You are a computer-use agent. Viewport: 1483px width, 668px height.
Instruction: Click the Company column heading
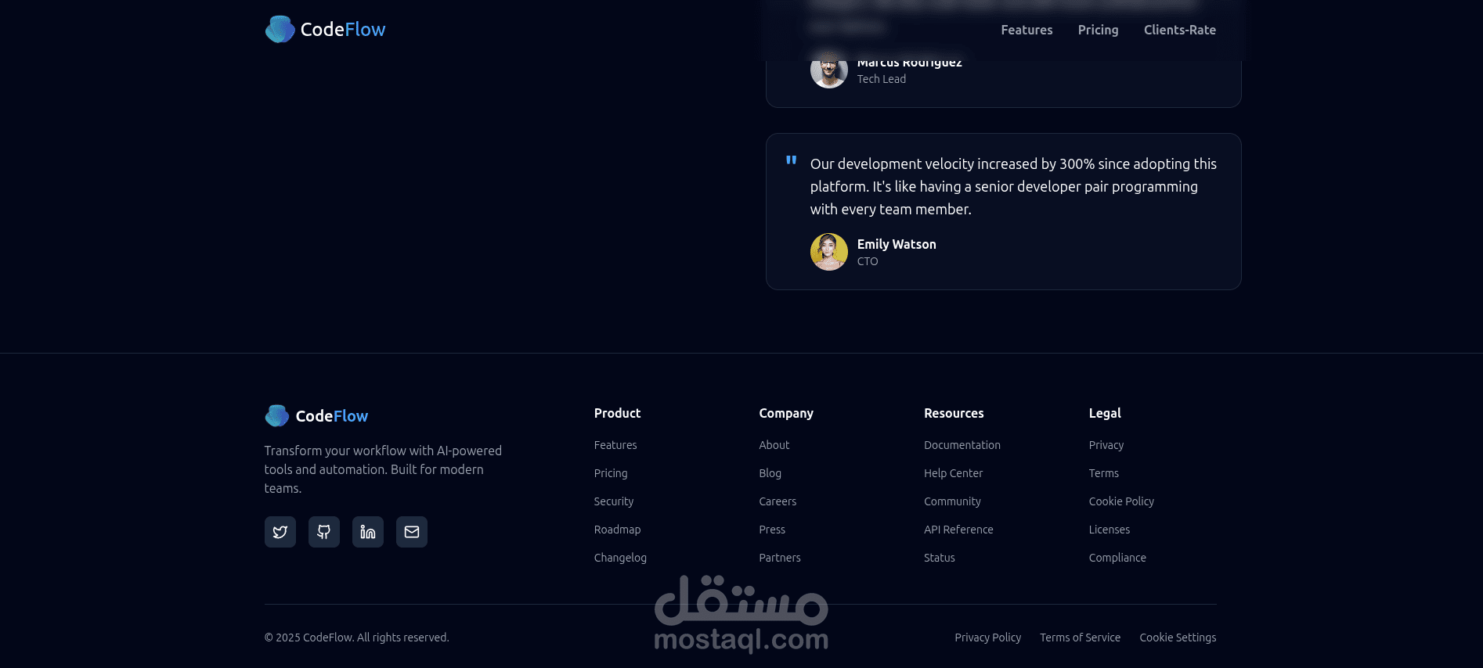786,413
